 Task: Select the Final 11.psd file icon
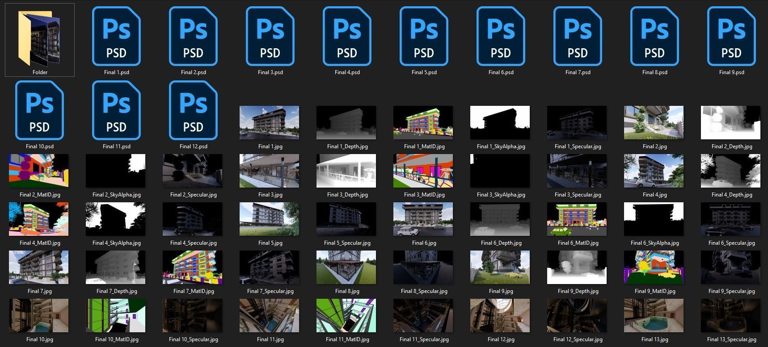point(116,110)
